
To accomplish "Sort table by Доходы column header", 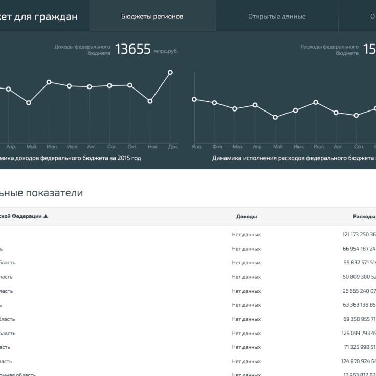I will pyautogui.click(x=247, y=216).
